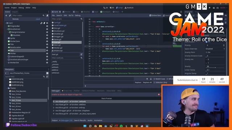Open the Help menu

click(x=34, y=8)
